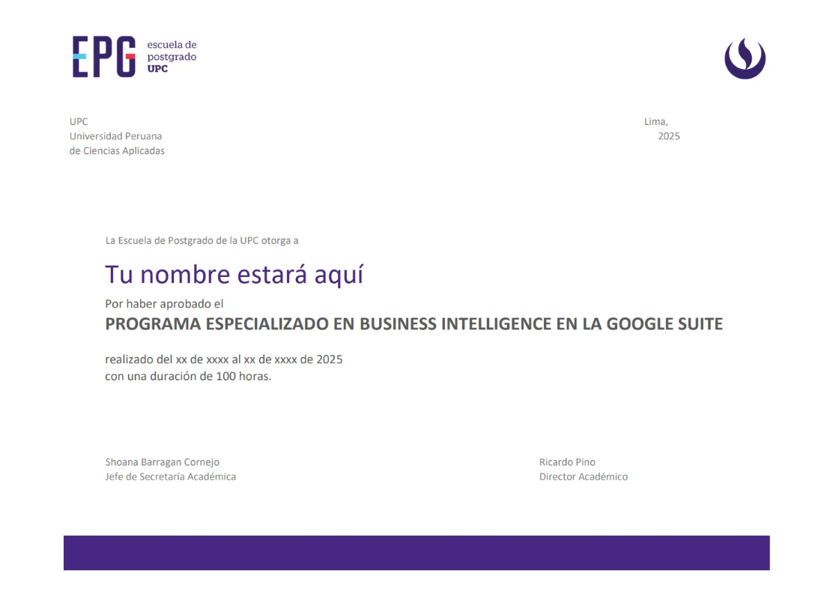This screenshot has height=589, width=839.
Task: Select the 'de Ciencias Aplicadas' line
Action: (117, 150)
